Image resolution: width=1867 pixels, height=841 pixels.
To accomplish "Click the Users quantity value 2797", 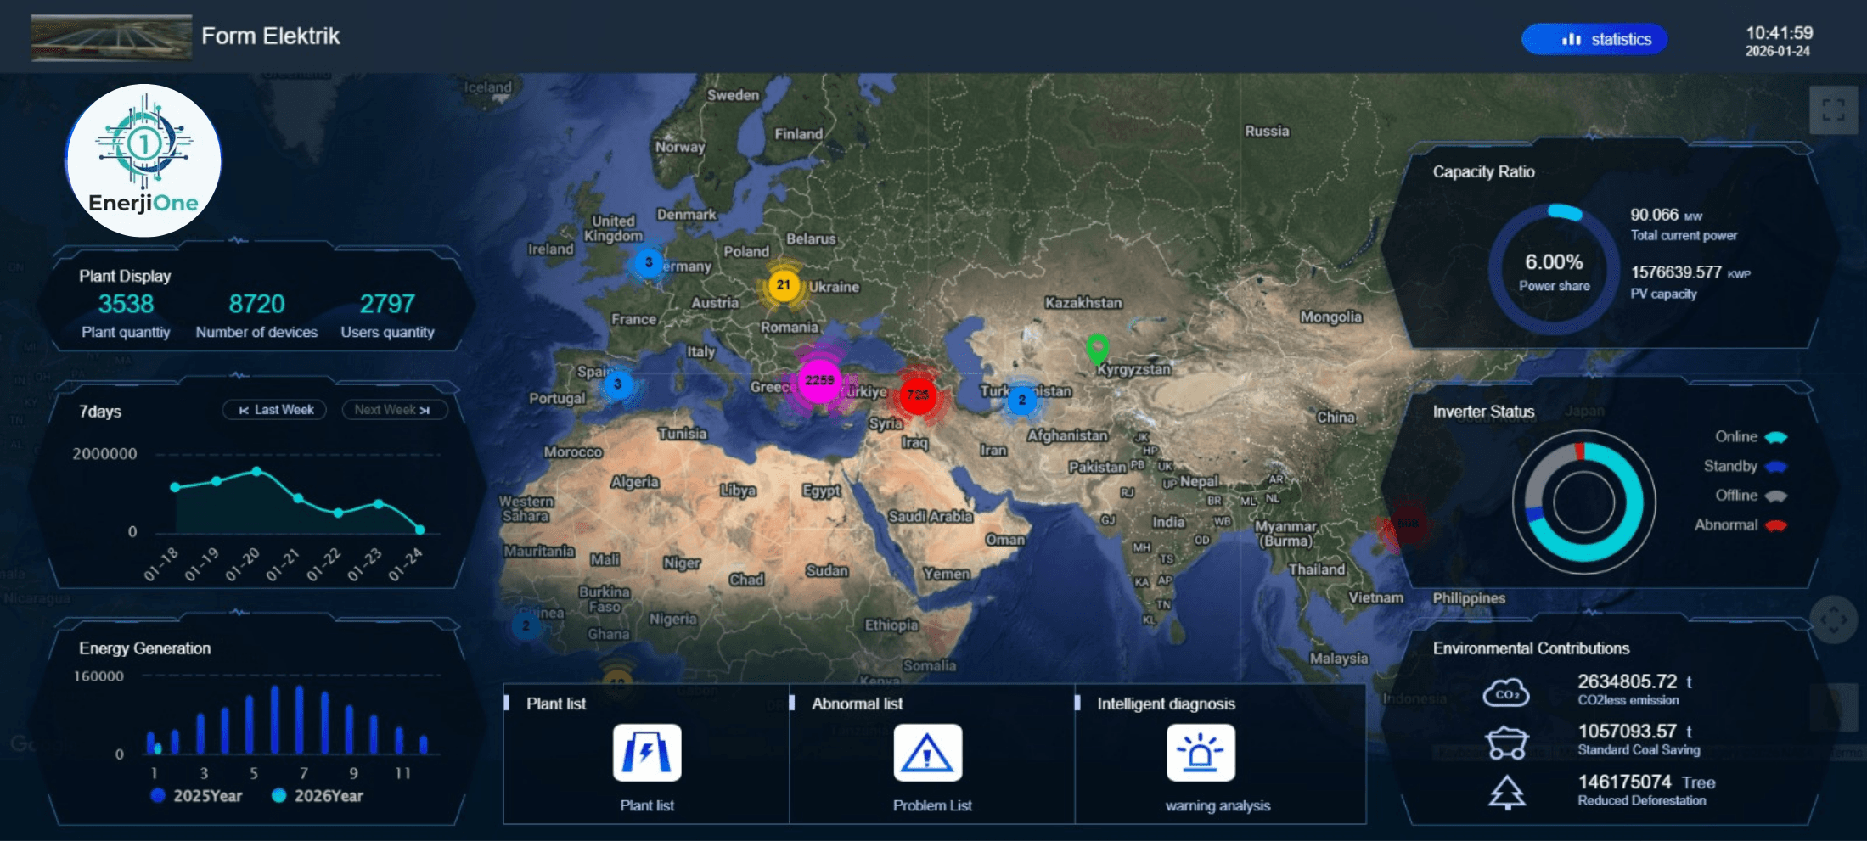I will (x=387, y=304).
